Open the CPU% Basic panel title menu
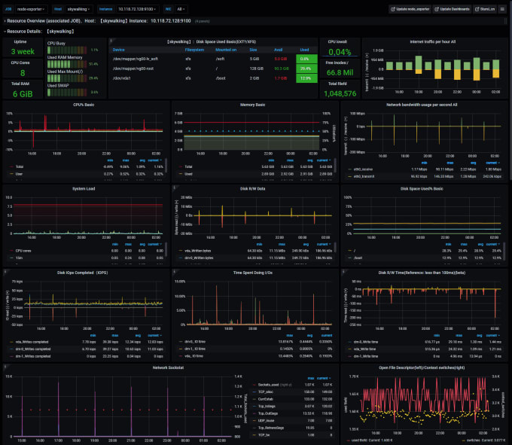This screenshot has height=445, width=512. tap(84, 105)
